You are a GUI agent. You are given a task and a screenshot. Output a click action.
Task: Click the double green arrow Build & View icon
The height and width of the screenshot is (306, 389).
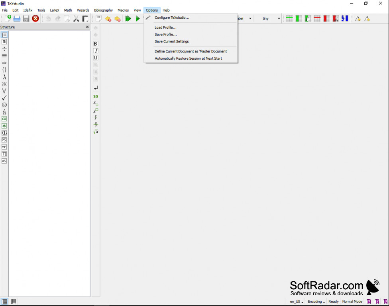(128, 18)
